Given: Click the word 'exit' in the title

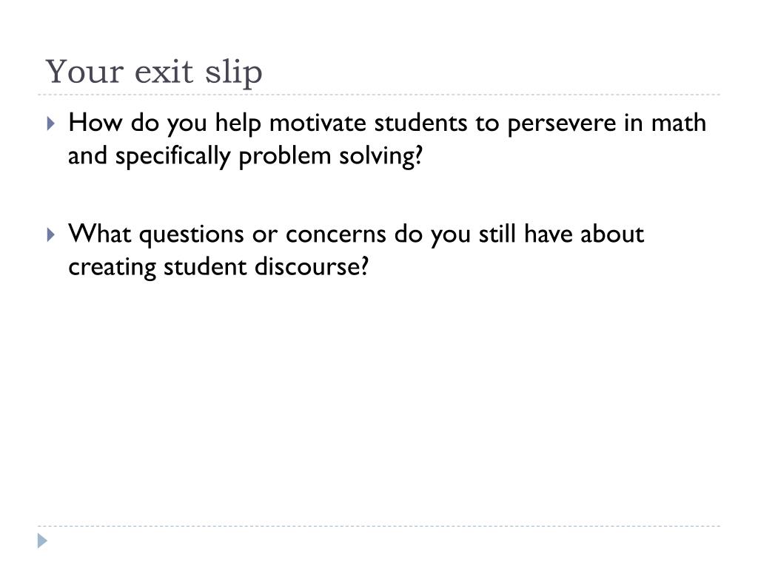Looking at the screenshot, I should tap(164, 72).
